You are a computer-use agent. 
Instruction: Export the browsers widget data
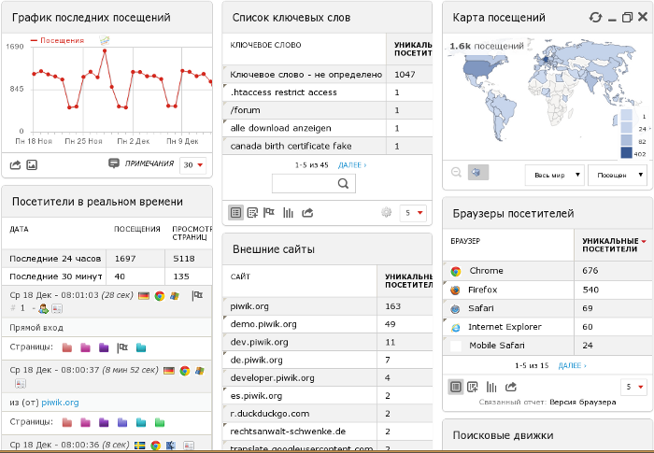pyautogui.click(x=511, y=387)
